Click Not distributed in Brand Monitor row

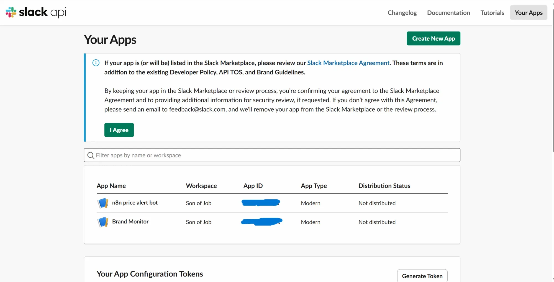click(377, 222)
